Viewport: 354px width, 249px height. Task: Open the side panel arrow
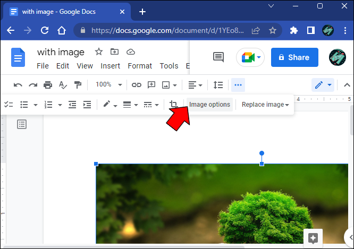coord(350,237)
